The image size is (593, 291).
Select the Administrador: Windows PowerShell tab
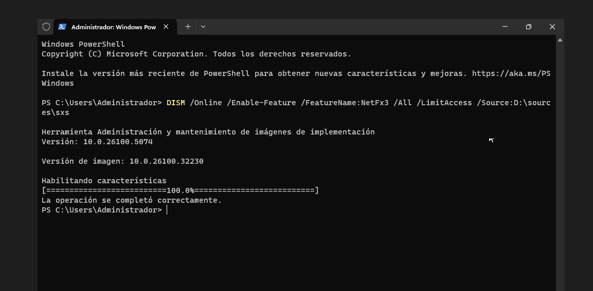pos(115,27)
